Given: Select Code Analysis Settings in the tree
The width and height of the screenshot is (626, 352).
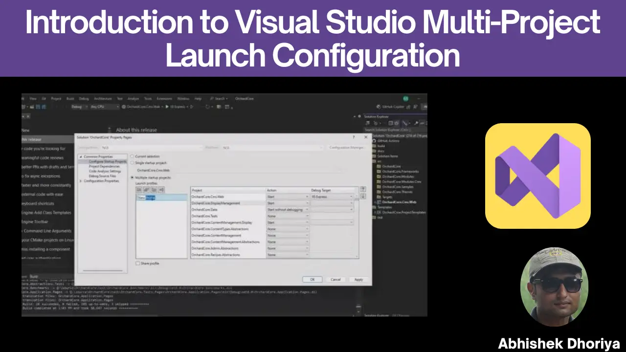Looking at the screenshot, I should click(x=105, y=171).
